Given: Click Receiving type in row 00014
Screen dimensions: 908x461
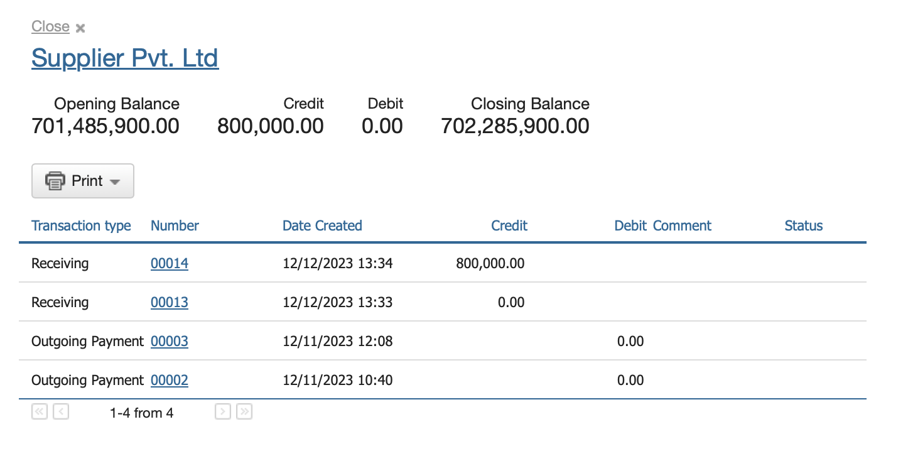Looking at the screenshot, I should point(60,264).
